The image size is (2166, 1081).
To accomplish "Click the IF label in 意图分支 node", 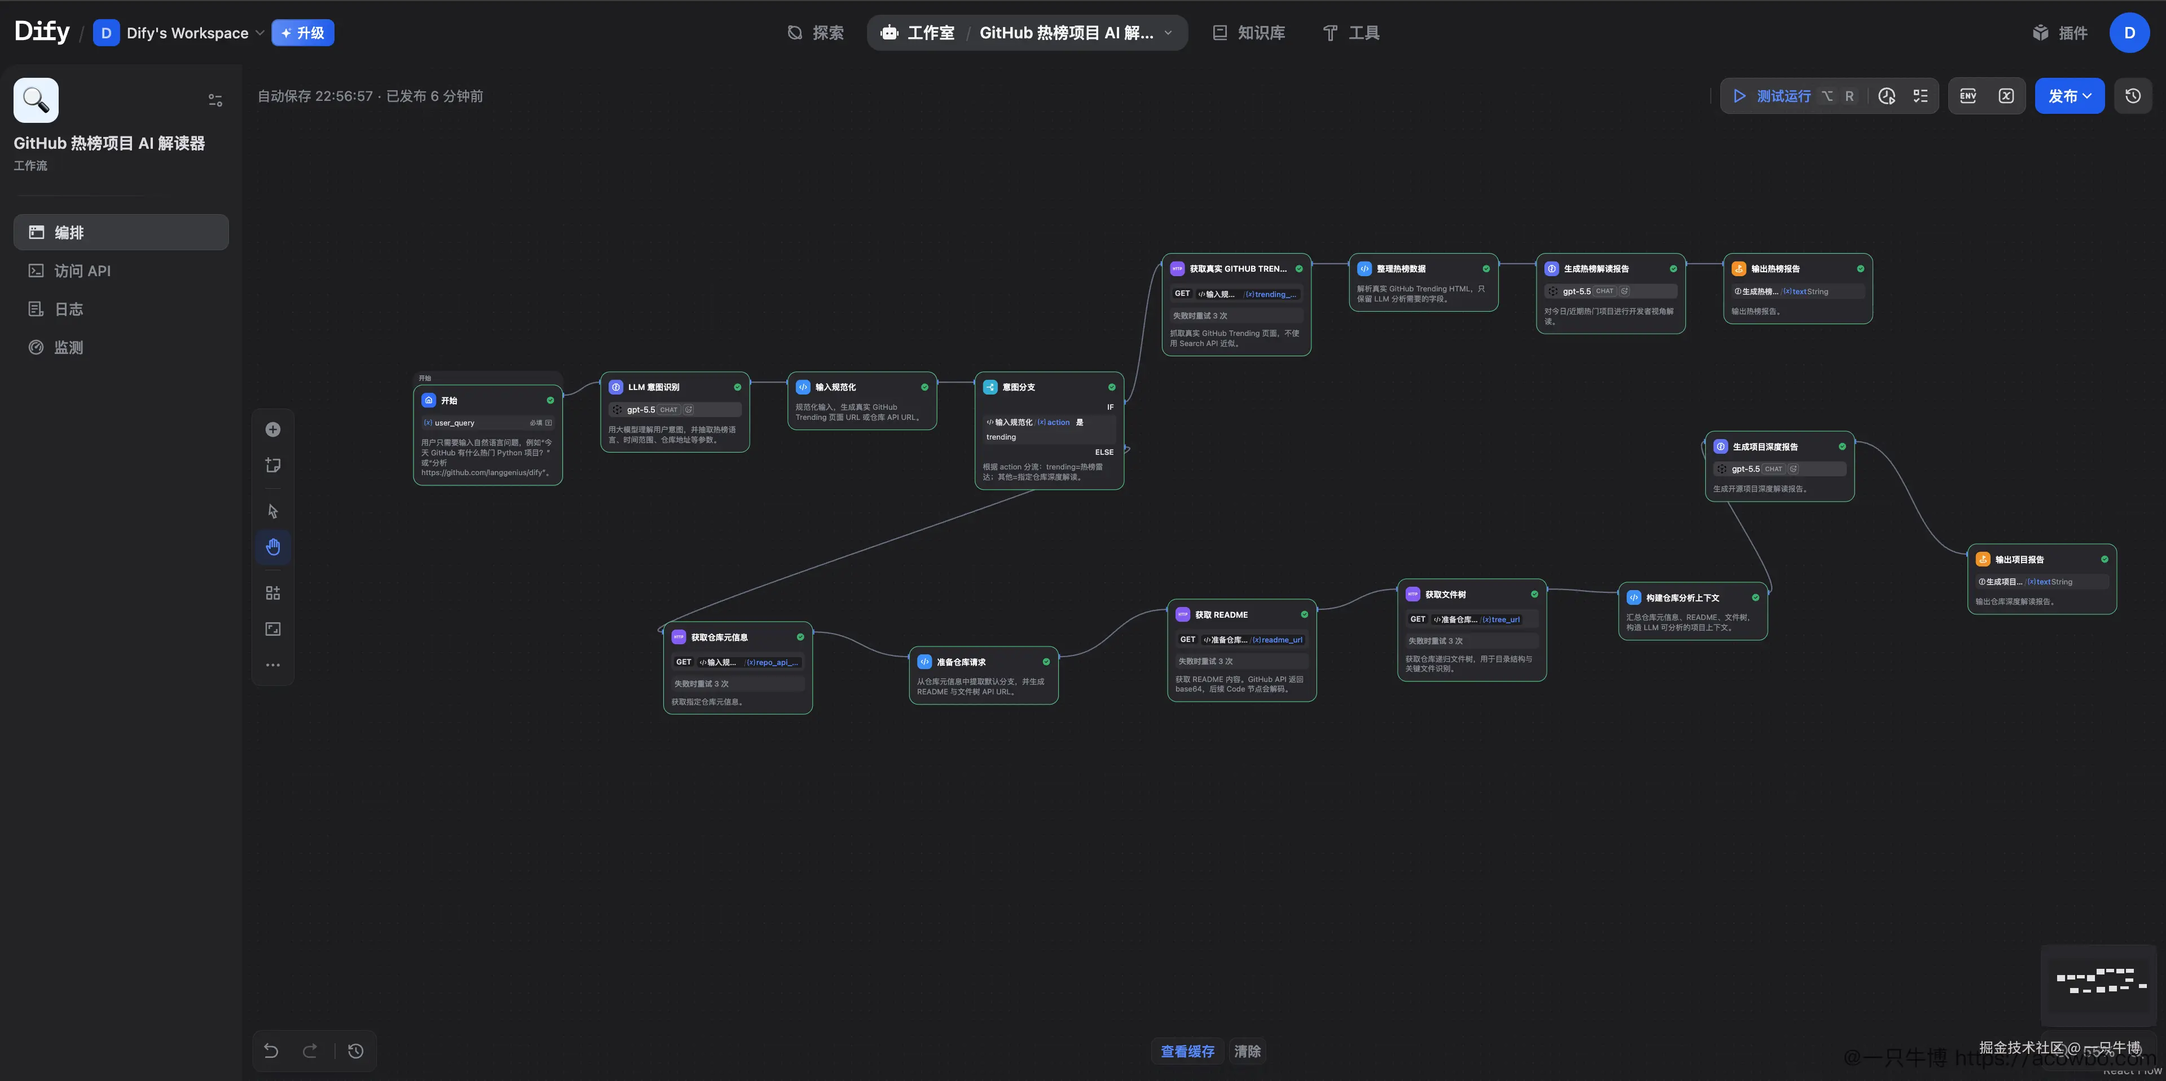I will [1110, 407].
